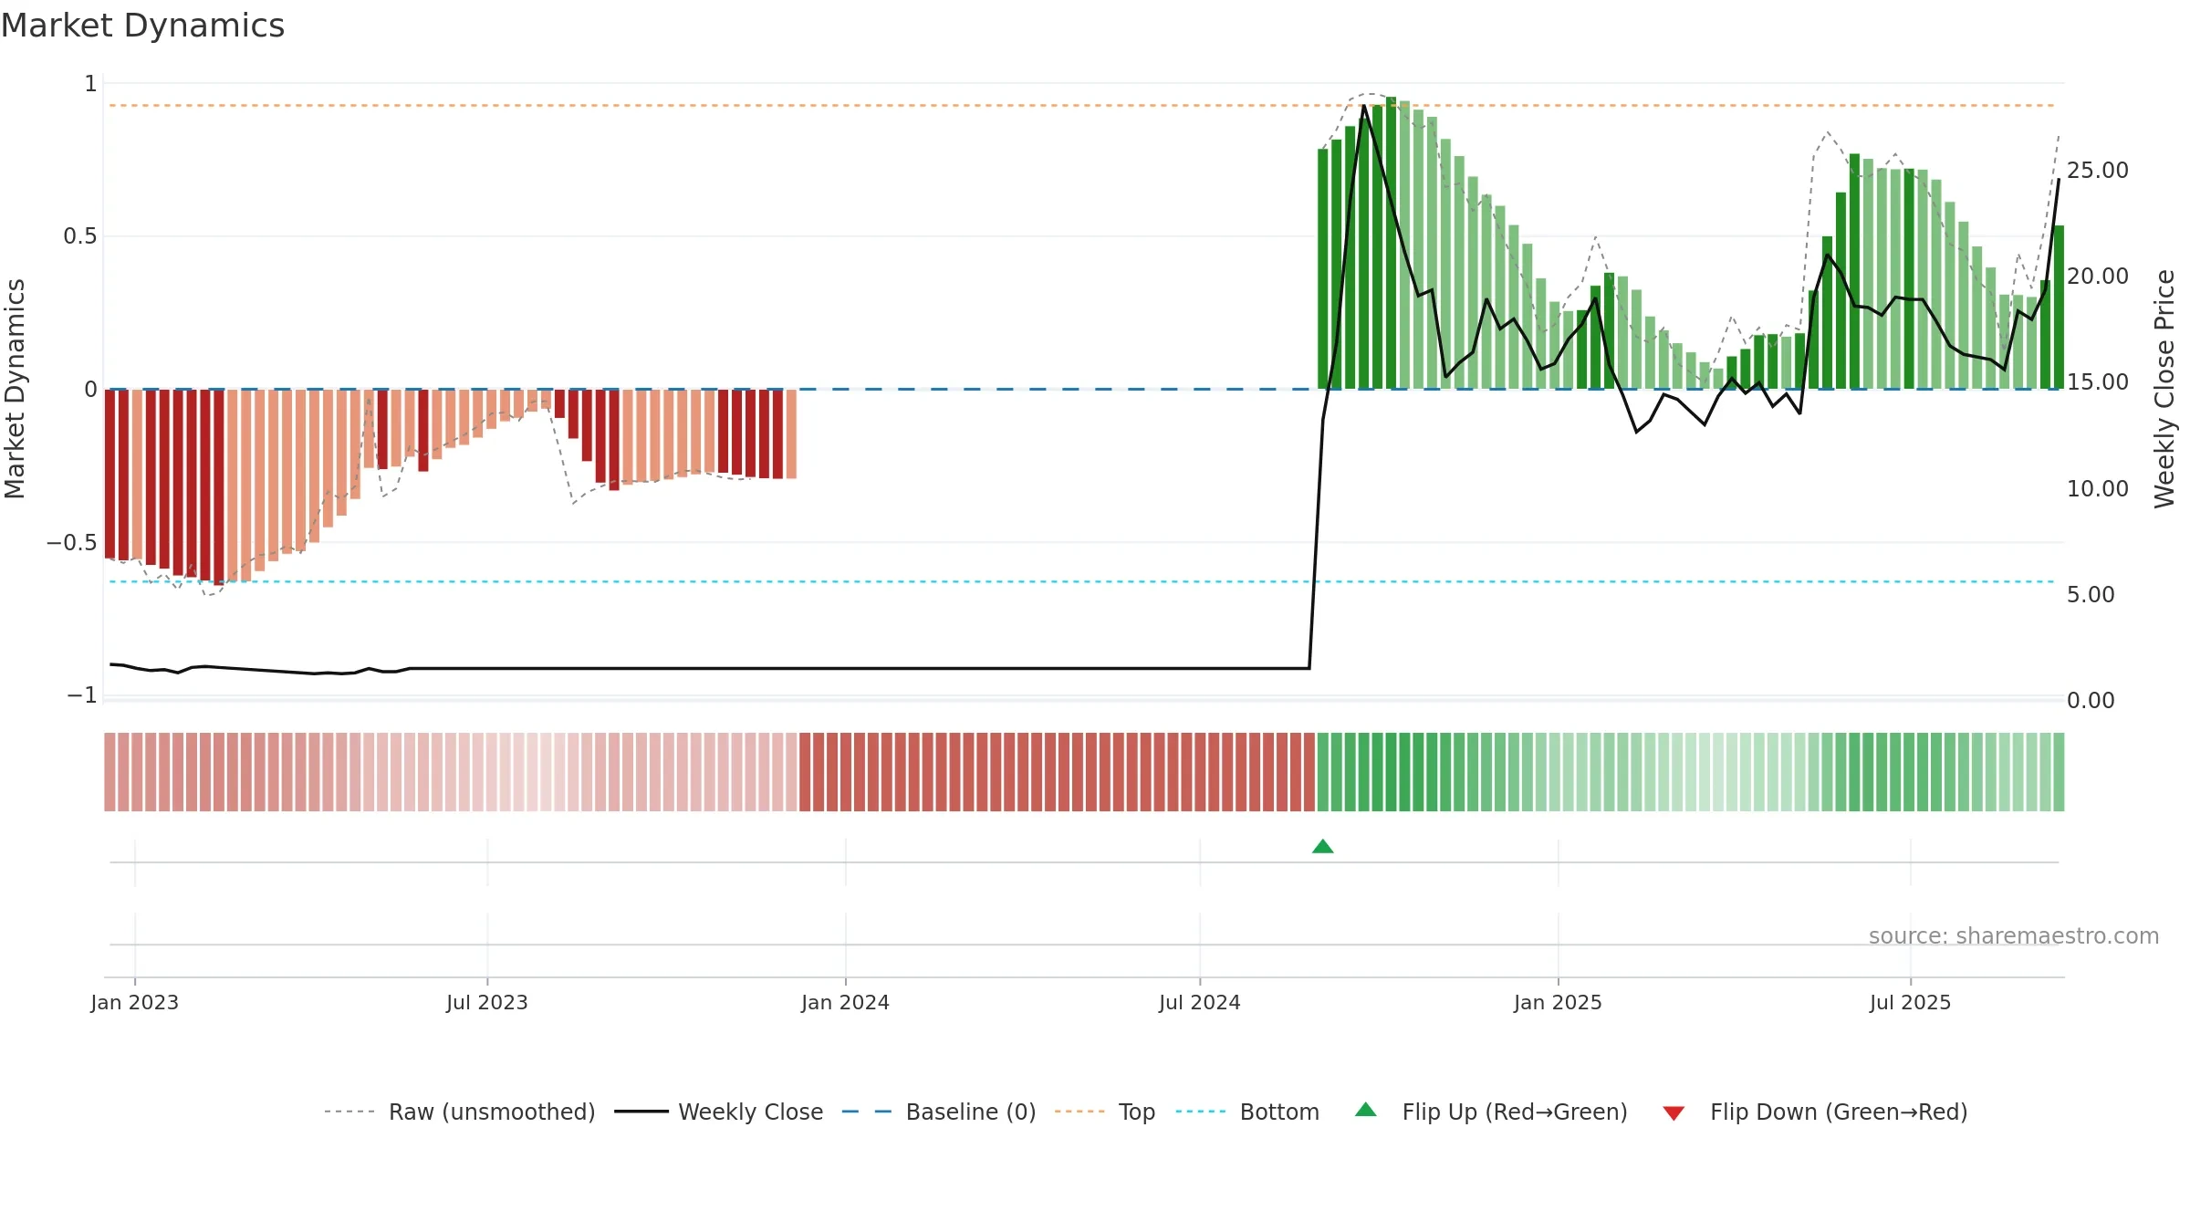Image resolution: width=2190 pixels, height=1232 pixels.
Task: Click the dark red solid segment of color strip
Action: (x=1057, y=772)
